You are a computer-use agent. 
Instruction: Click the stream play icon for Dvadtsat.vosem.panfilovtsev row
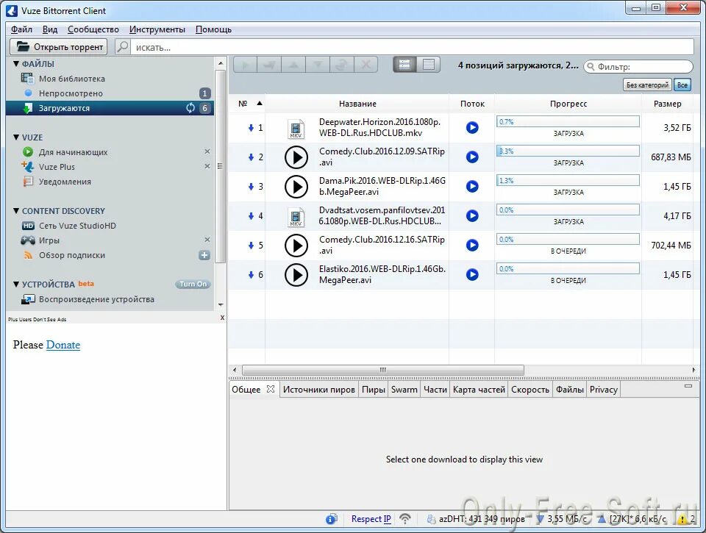(x=472, y=215)
